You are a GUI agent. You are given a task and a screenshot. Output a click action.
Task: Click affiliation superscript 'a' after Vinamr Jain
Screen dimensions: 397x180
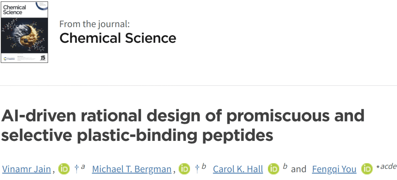click(x=83, y=167)
